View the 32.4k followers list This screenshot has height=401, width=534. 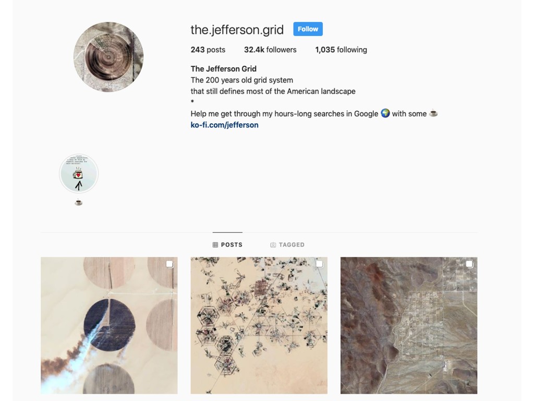point(270,50)
